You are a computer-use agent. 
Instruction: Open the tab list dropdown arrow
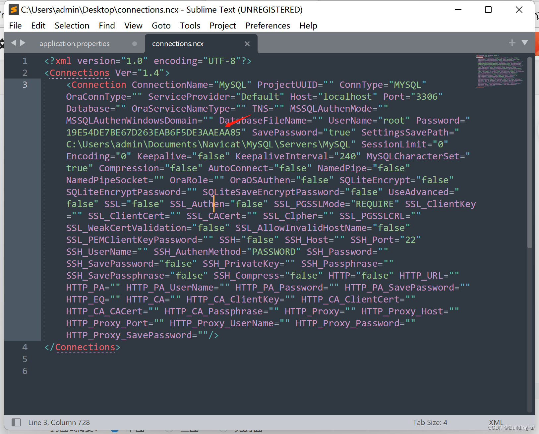525,42
